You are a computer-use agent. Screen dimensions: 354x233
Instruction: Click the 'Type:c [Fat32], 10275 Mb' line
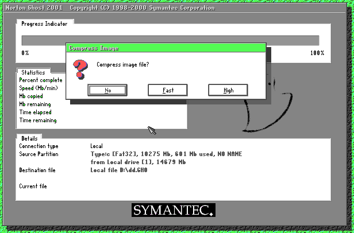(167, 154)
